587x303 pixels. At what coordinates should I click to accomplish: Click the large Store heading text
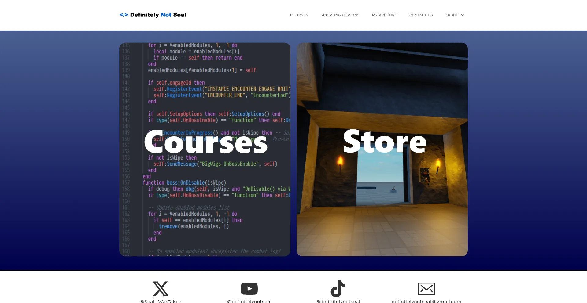click(x=384, y=141)
